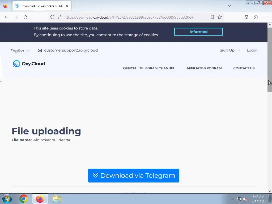272x204 pixels.
Task: Expand the English language dropdown
Action: (x=20, y=51)
